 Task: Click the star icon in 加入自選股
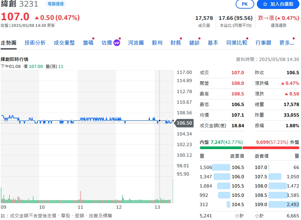tap(265, 4)
